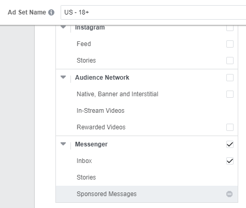Click the Messenger heading

(x=91, y=144)
